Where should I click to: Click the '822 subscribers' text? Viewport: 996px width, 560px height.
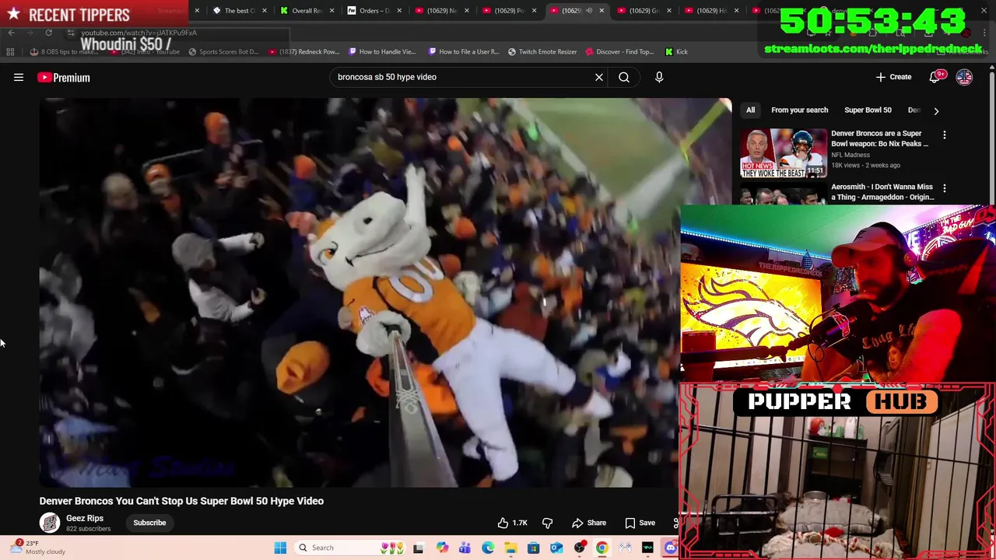pos(88,529)
